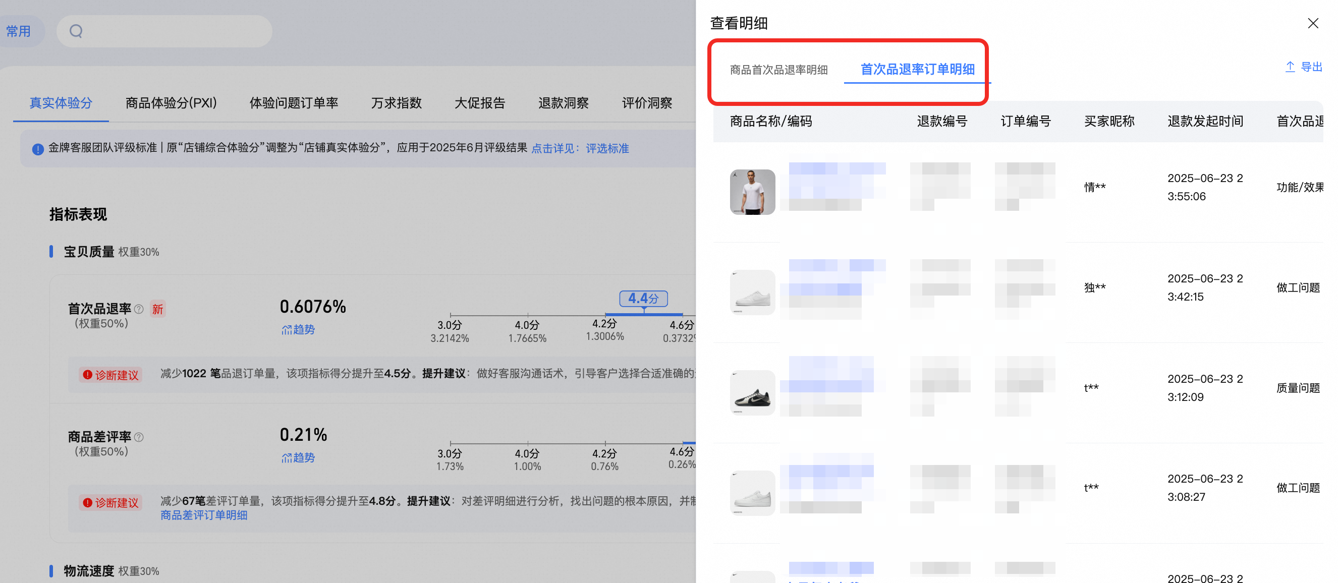
Task: Click the 退款编号 column header
Action: [942, 121]
